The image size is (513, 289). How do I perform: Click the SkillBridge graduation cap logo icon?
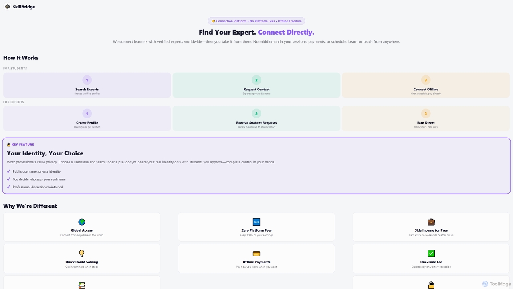[x=7, y=7]
